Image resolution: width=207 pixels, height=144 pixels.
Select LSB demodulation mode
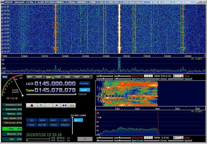point(60,77)
